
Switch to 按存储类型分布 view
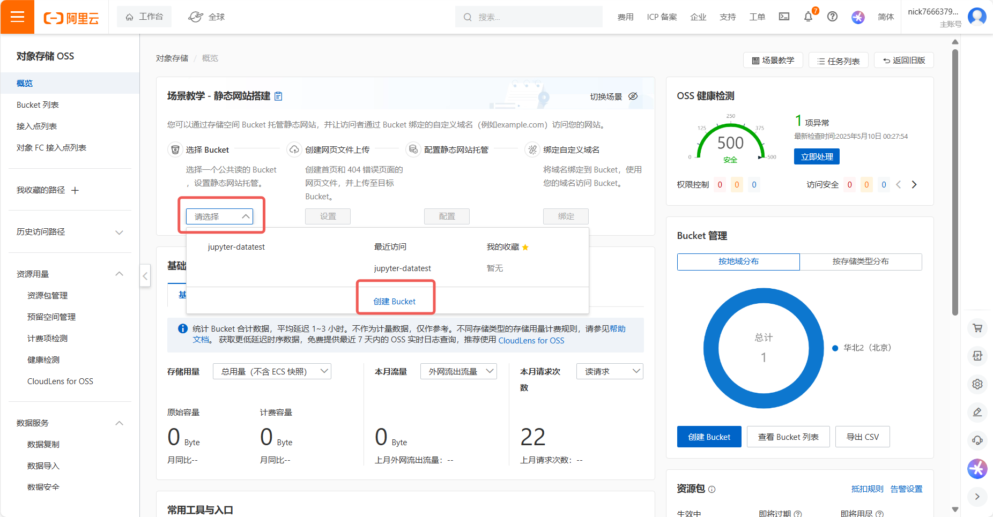click(x=860, y=261)
